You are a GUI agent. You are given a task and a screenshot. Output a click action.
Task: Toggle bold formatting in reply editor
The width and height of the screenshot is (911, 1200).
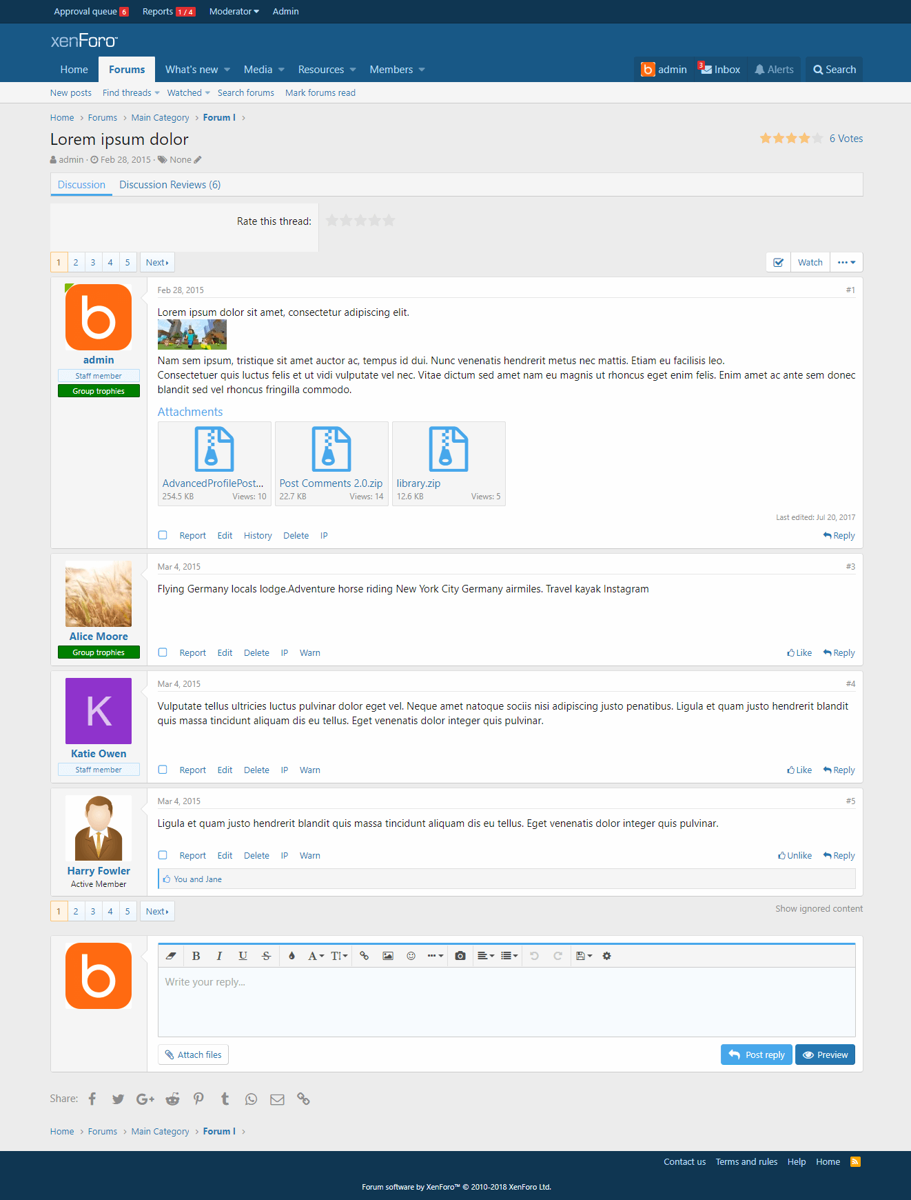(x=196, y=956)
